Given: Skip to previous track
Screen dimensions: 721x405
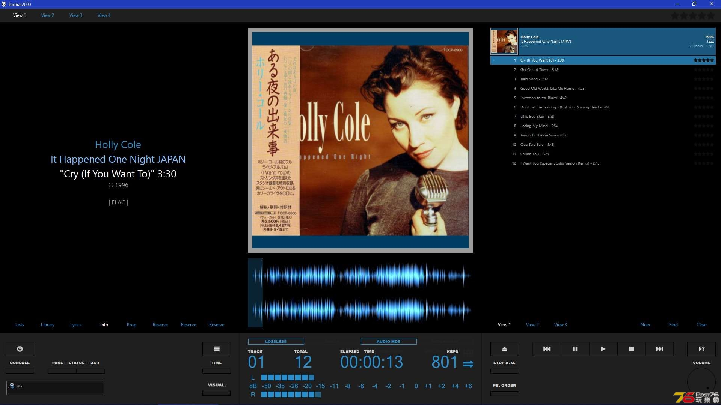Looking at the screenshot, I should point(547,349).
